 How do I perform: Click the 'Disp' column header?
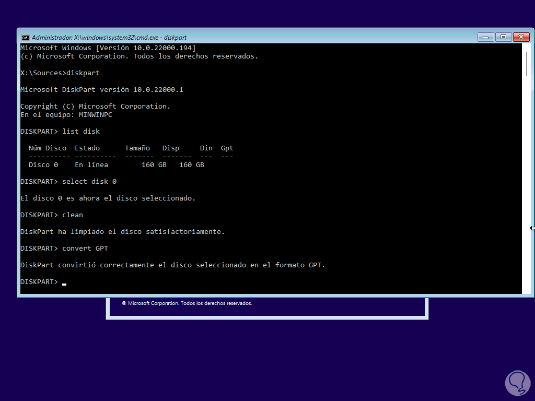(171, 148)
